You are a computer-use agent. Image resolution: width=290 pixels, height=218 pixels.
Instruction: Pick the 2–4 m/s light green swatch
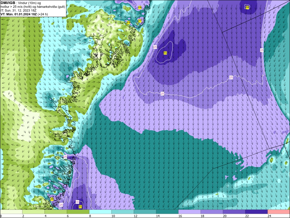click(33, 212)
